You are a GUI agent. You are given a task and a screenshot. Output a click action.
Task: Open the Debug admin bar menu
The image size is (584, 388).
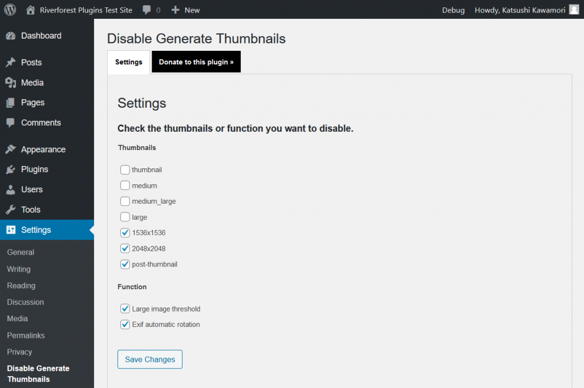coord(453,10)
